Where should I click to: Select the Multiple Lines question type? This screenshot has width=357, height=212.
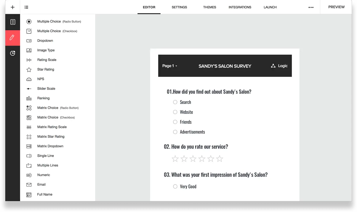click(29, 165)
